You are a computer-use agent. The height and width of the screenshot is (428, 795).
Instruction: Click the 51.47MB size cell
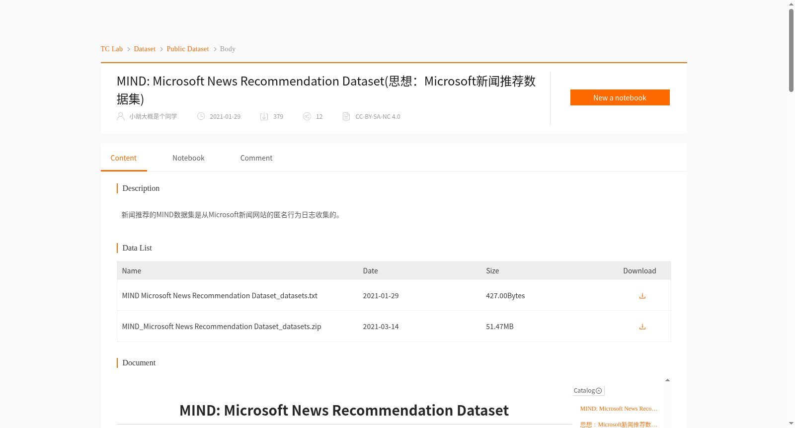coord(500,327)
